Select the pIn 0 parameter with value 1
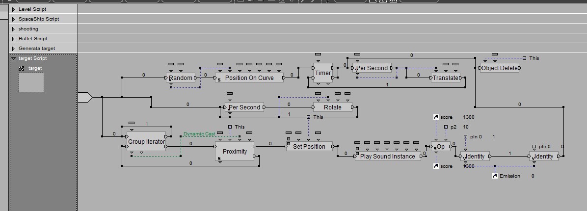The width and height of the screenshot is (587, 211). point(465,136)
